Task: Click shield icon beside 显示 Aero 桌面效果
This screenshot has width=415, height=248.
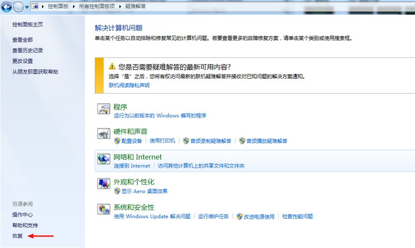Action: (117, 191)
